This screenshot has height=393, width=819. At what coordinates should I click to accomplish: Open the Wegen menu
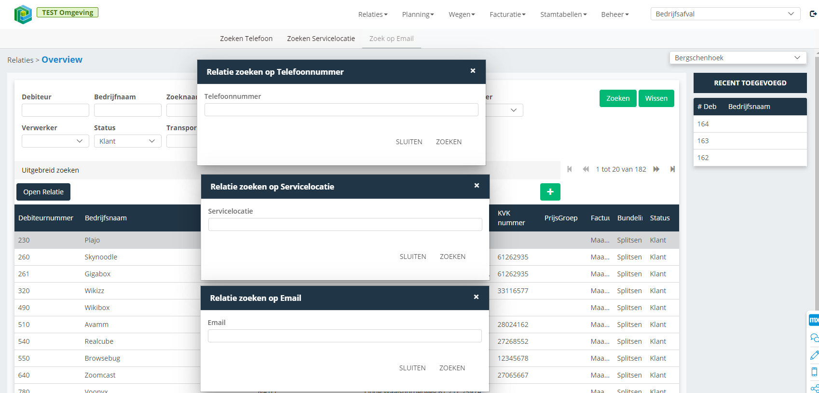coord(462,14)
